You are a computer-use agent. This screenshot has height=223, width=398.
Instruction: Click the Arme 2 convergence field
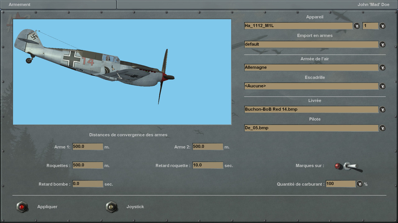[x=208, y=146]
